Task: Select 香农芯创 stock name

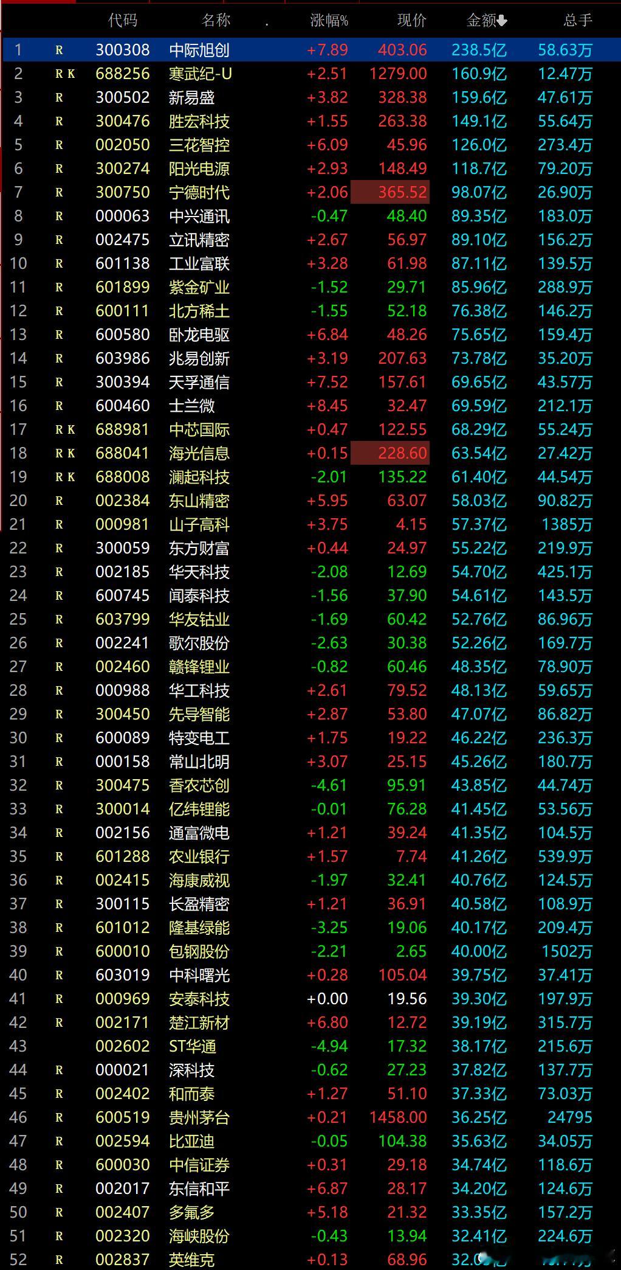Action: point(199,785)
